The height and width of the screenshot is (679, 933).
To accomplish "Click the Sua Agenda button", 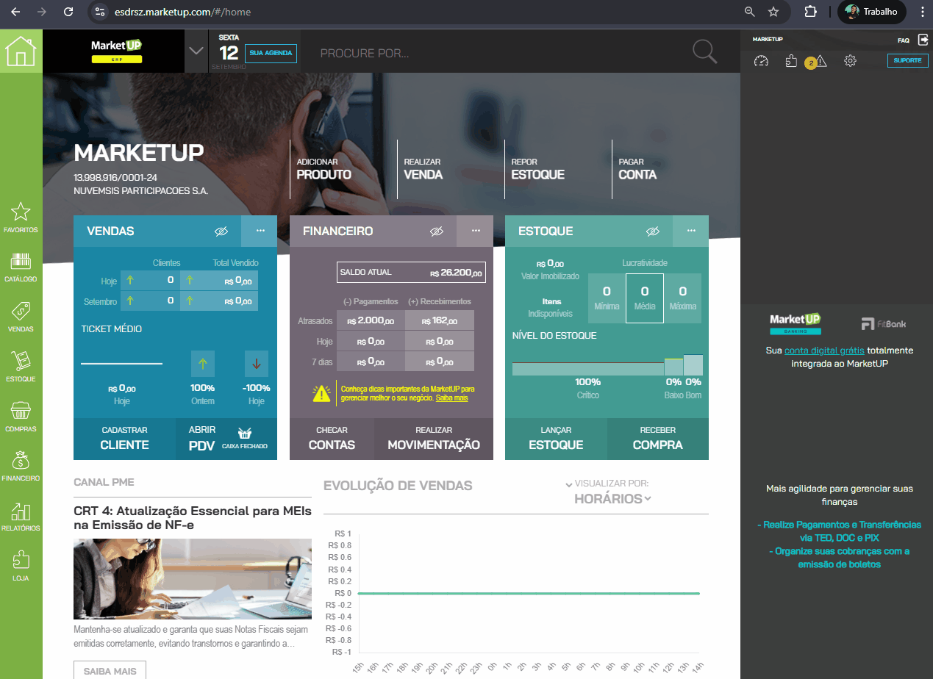I will tap(271, 53).
